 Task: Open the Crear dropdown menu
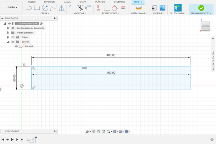pyautogui.click(x=45, y=13)
